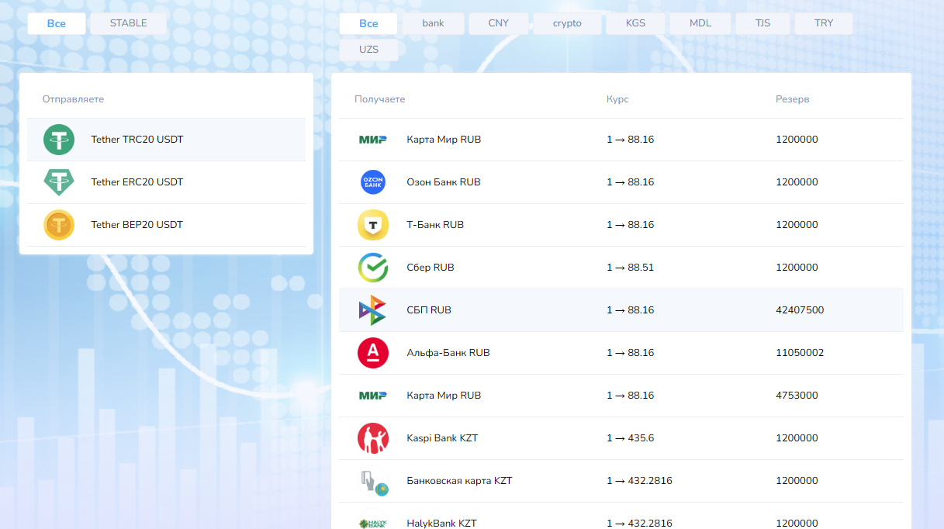Click the Tether BEP20 gold coin logo
This screenshot has width=944, height=529.
[x=59, y=225]
